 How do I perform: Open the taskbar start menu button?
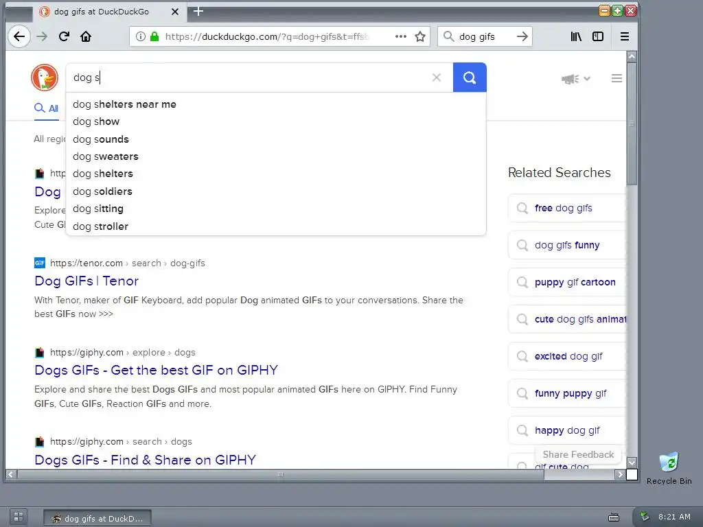(x=19, y=517)
